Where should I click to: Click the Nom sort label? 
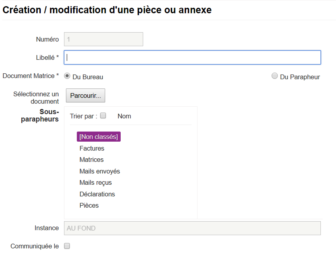coord(124,116)
